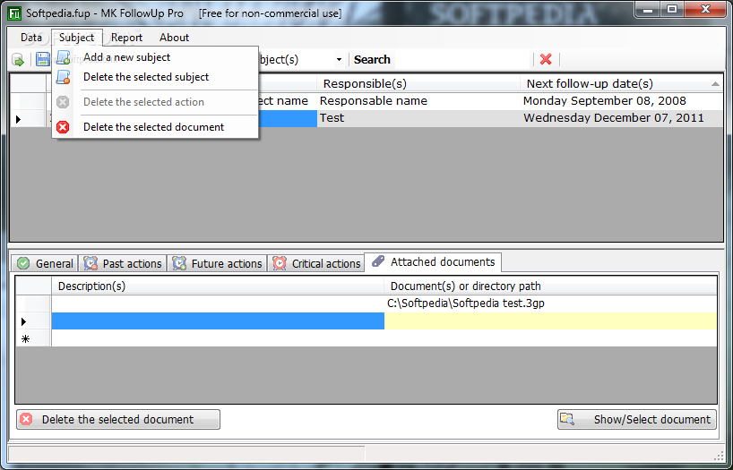The height and width of the screenshot is (470, 733).
Task: Open the Data menu
Action: pos(31,38)
